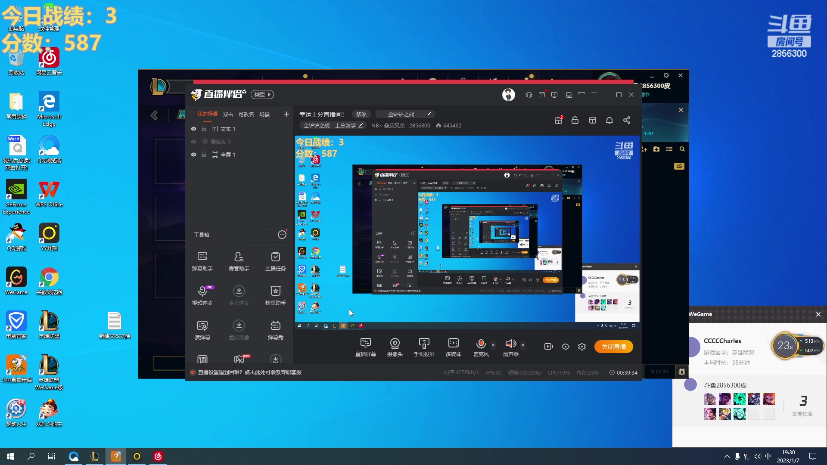Click 修改 to edit stream title
Image resolution: width=827 pixels, height=465 pixels.
tap(361, 114)
